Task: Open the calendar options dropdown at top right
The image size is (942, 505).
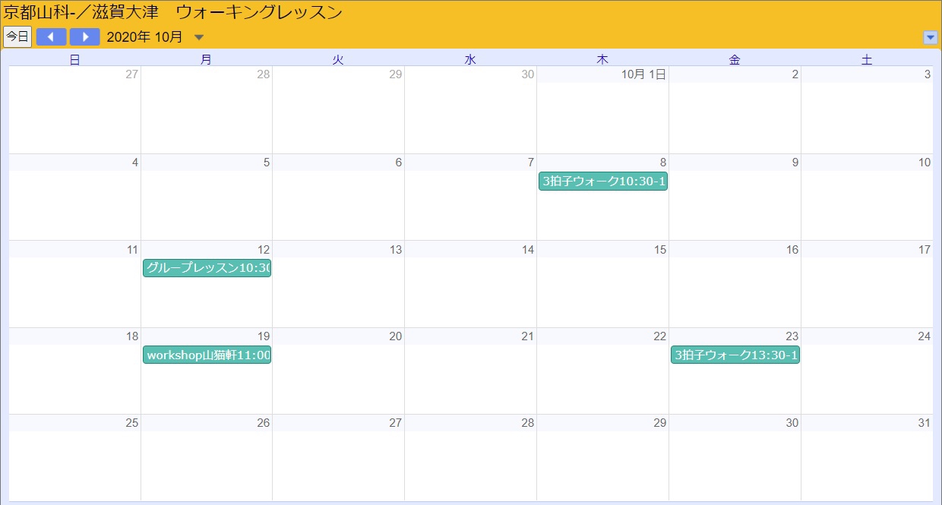Action: pyautogui.click(x=930, y=37)
